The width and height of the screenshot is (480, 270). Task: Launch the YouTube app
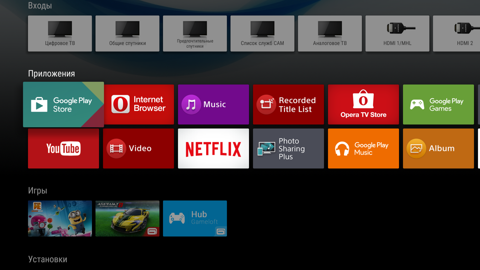coord(63,148)
